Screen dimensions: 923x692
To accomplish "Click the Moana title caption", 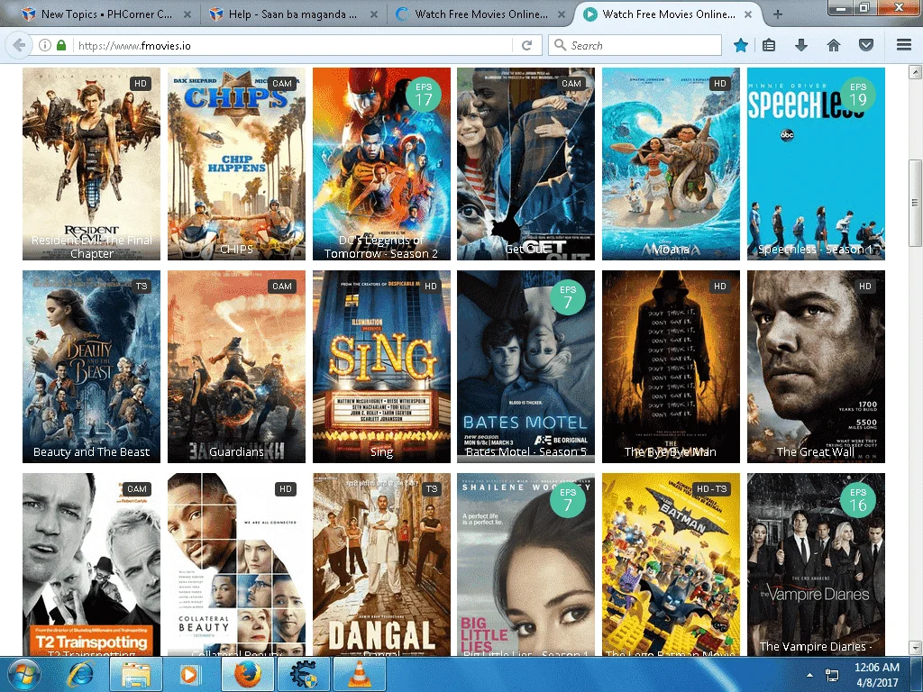I will [671, 250].
